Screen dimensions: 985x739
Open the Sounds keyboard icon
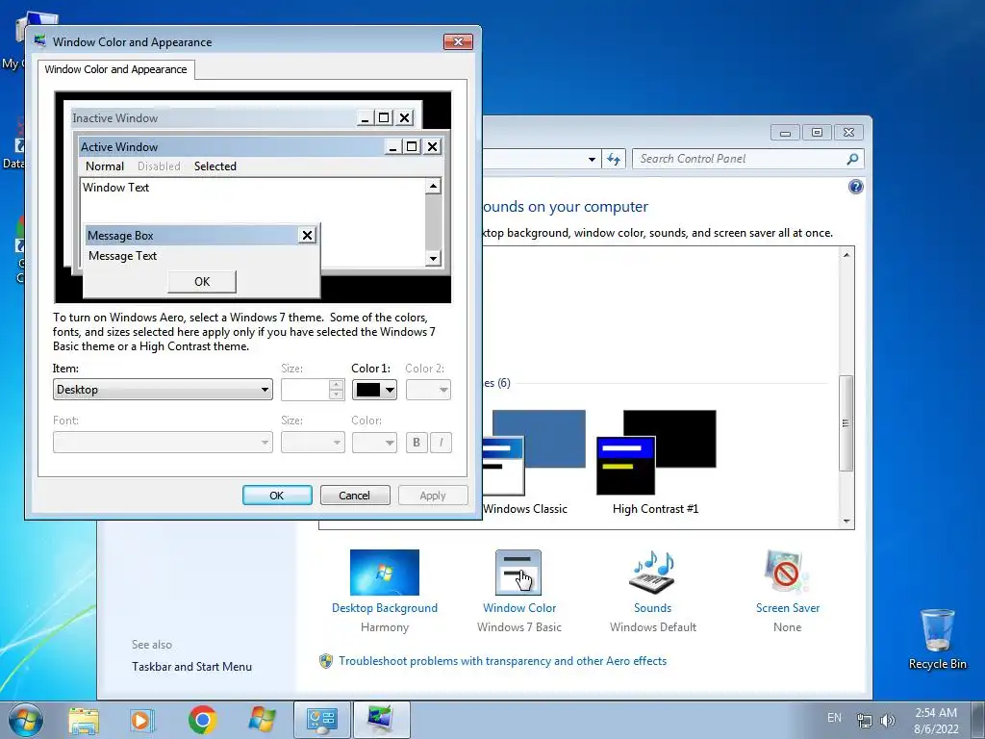coord(652,573)
